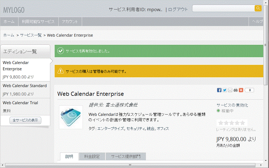Click the five-star rating widget
269x168 pixels.
pos(232,123)
